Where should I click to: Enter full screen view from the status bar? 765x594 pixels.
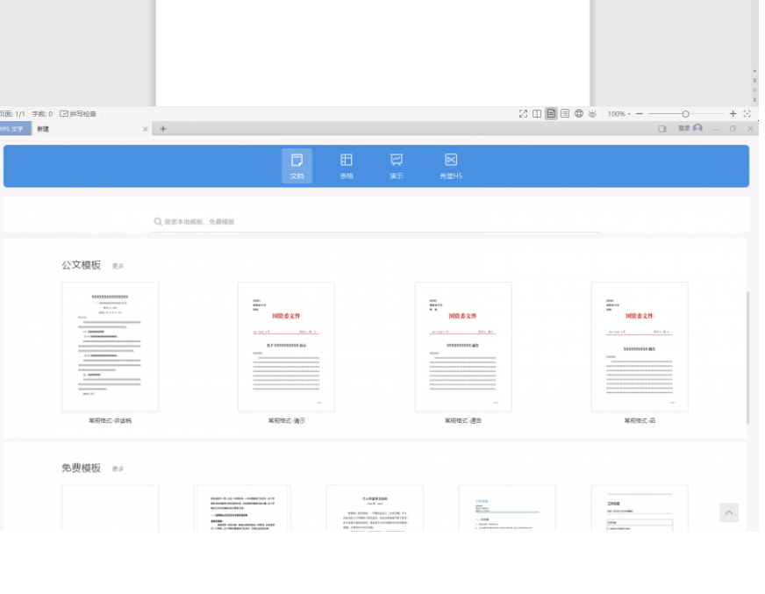(x=523, y=114)
